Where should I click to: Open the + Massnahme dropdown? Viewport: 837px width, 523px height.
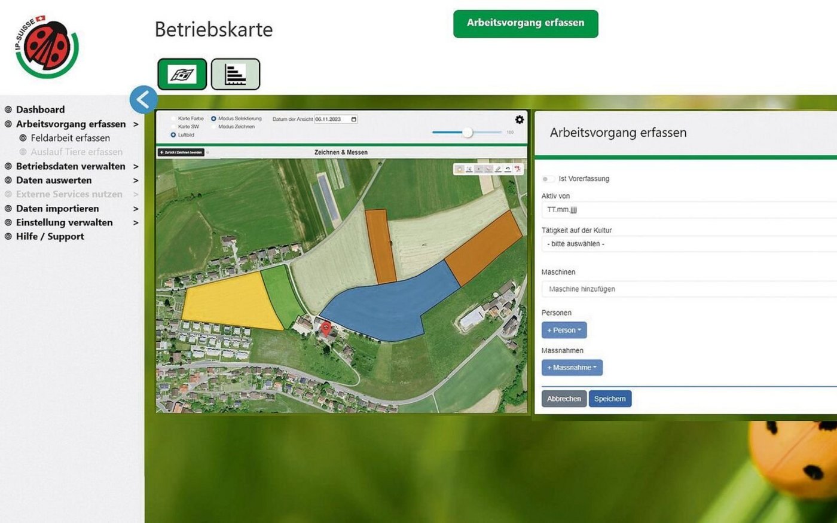coord(572,368)
